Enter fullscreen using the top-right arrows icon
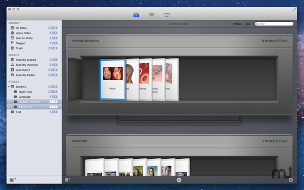Screen dimensions: 304x190 [x=294, y=9]
